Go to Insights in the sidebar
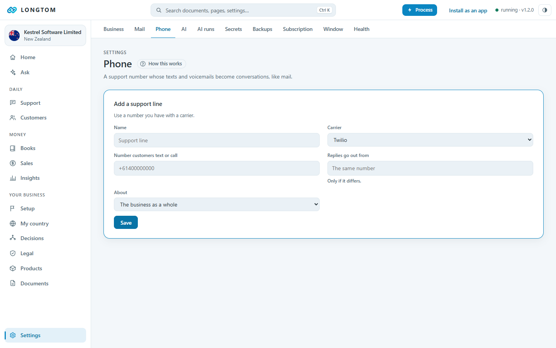Viewport: 556px width, 348px height. 45,178
